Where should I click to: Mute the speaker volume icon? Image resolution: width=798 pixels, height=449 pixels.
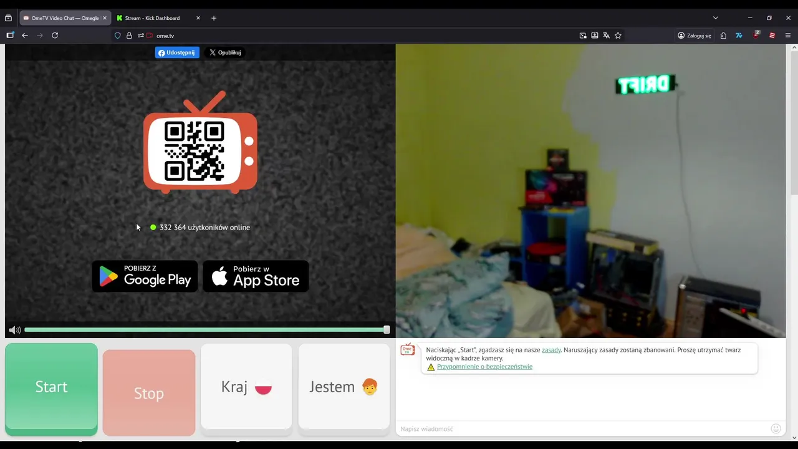[15, 330]
